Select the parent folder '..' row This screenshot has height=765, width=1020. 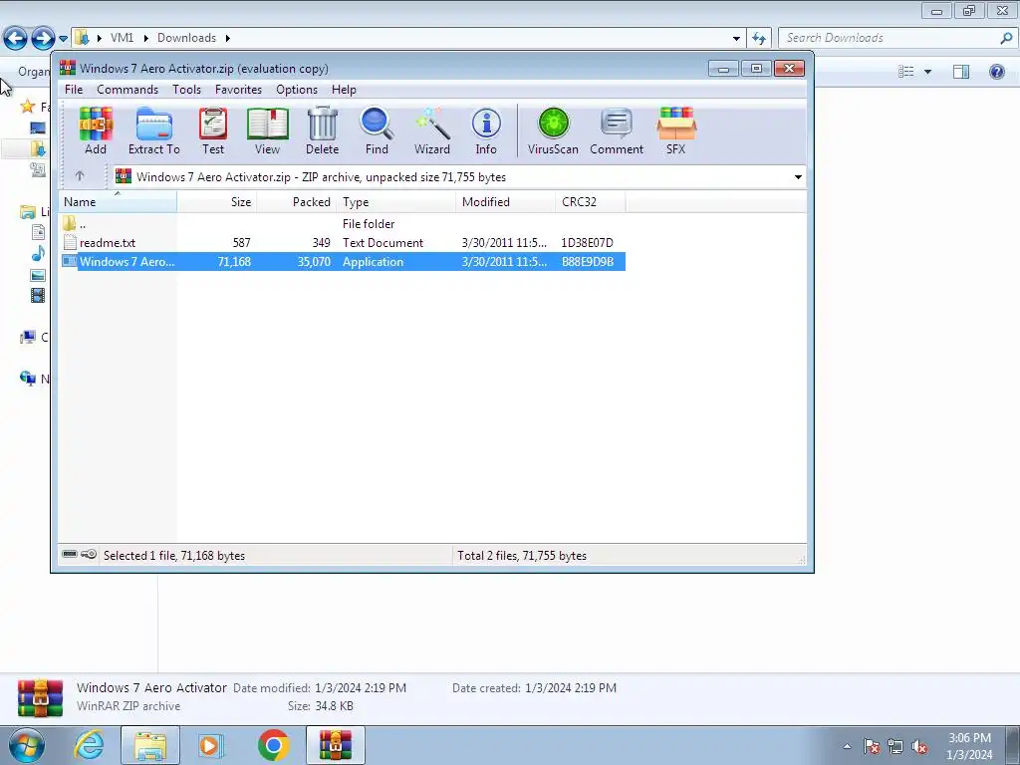coord(343,224)
